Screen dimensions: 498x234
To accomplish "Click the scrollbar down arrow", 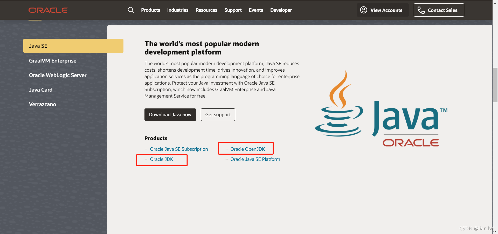I will click(495, 231).
